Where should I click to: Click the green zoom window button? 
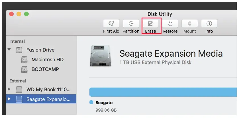(26, 14)
